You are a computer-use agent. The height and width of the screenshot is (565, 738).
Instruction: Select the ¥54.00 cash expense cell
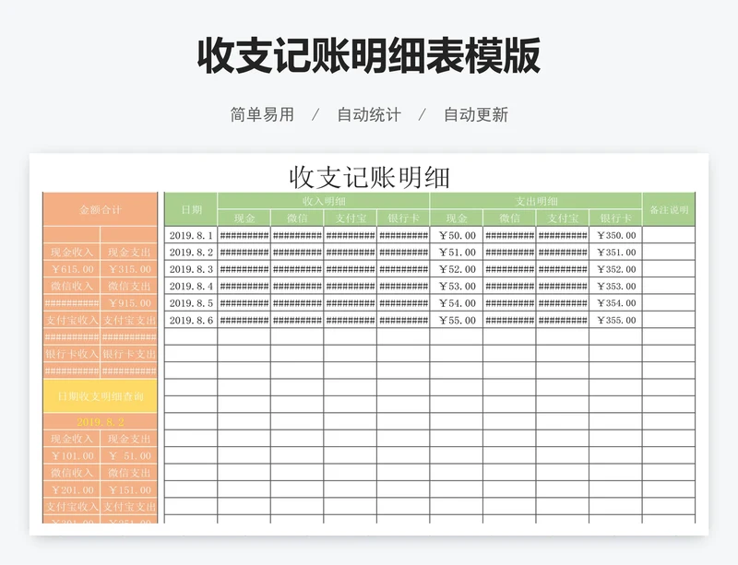pos(457,303)
